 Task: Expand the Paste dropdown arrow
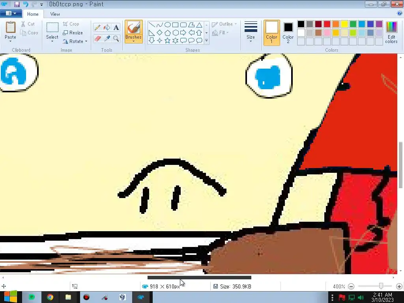tap(10, 41)
